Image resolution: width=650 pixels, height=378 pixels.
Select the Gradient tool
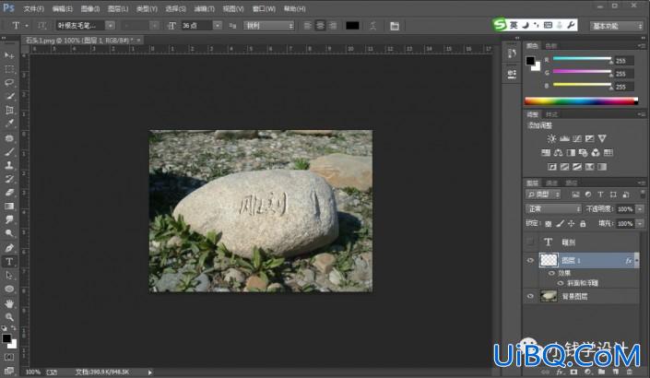click(9, 206)
